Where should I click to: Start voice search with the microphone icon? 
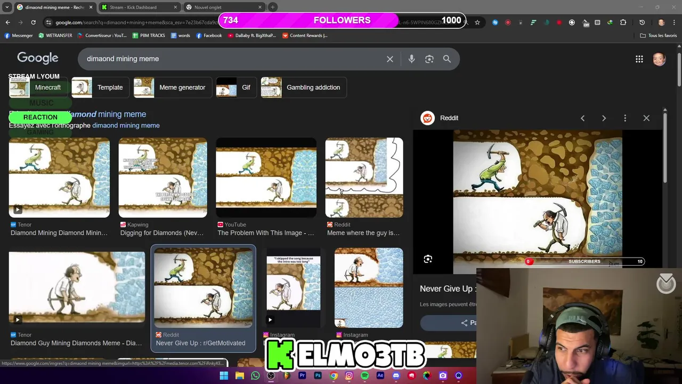(411, 59)
